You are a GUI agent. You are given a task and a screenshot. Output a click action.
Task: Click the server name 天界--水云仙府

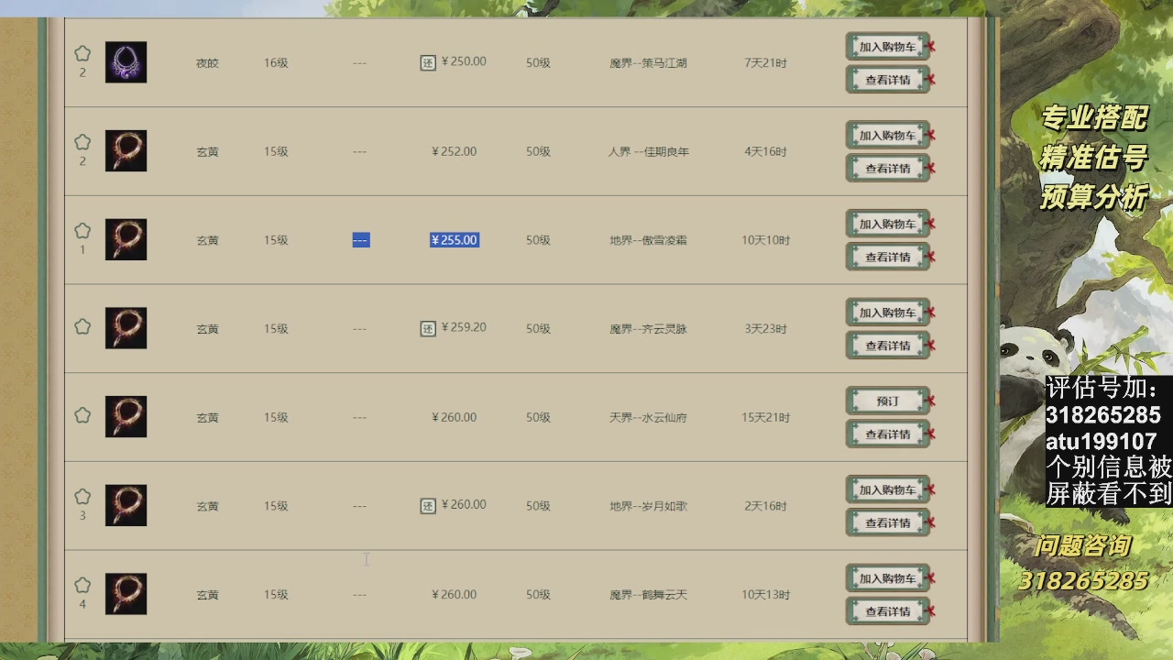coord(648,417)
